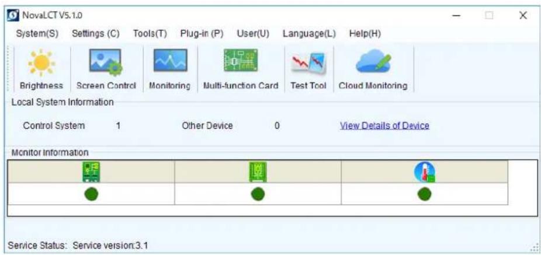Image resolution: width=541 pixels, height=255 pixels.
Task: Select the thermometer temperature icon in Monitor Information
Action: click(424, 172)
